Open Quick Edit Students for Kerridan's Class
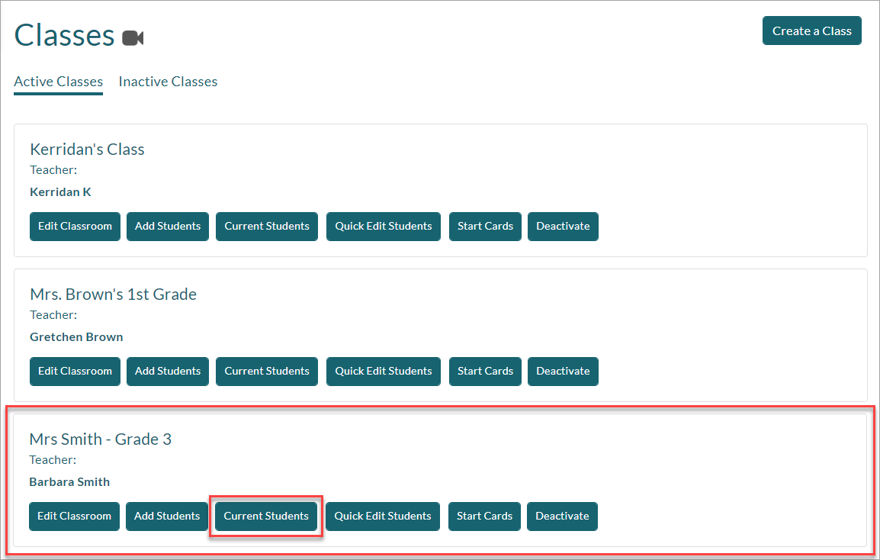The image size is (880, 560). point(384,227)
